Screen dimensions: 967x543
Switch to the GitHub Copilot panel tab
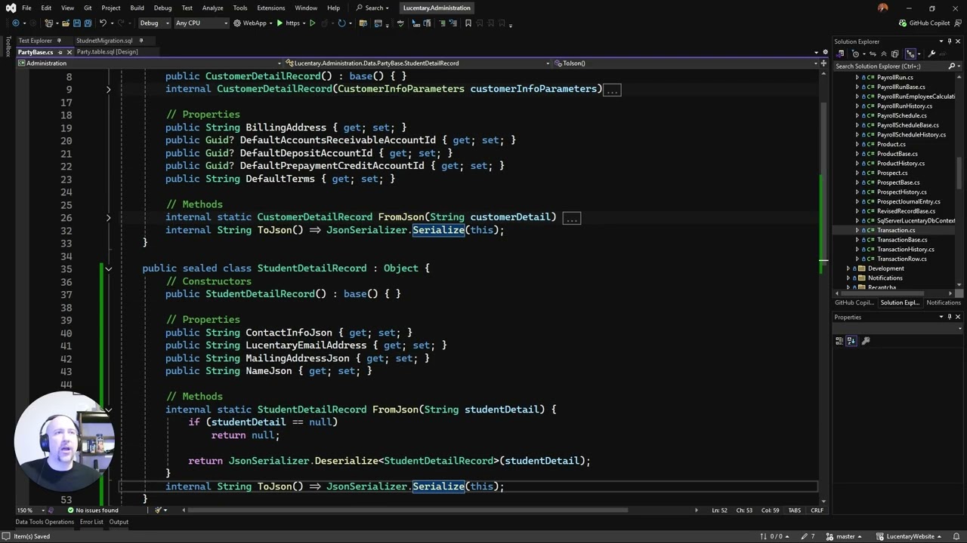854,302
